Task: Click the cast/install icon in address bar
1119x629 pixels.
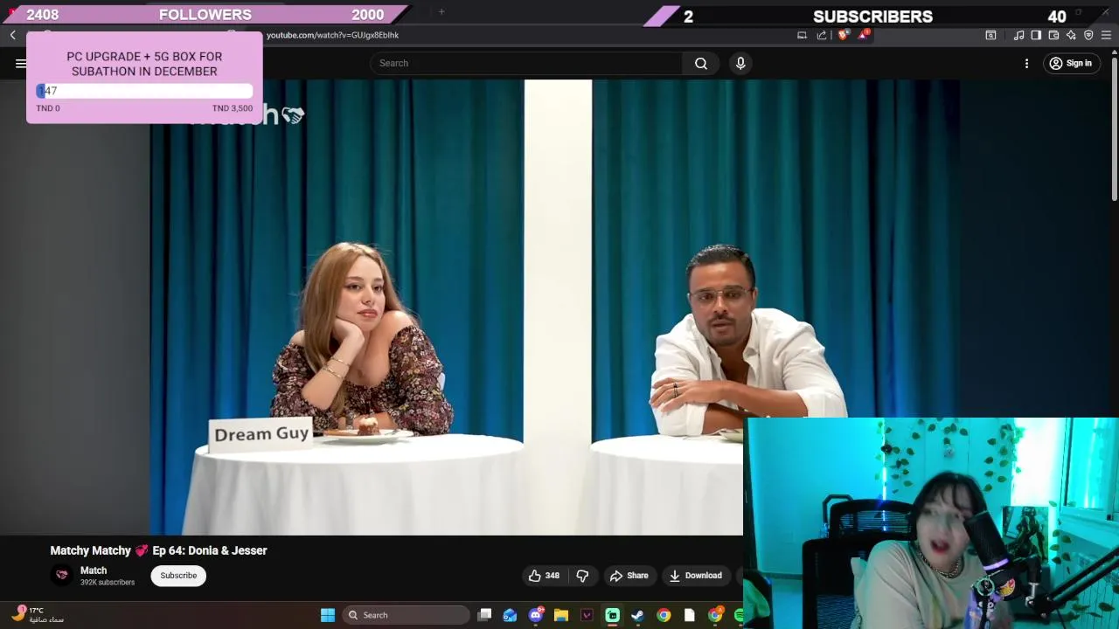Action: pyautogui.click(x=802, y=35)
